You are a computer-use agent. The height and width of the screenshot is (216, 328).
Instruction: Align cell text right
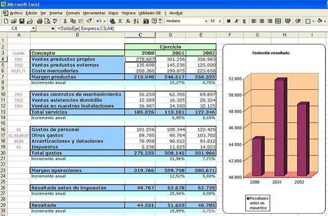coord(270,21)
